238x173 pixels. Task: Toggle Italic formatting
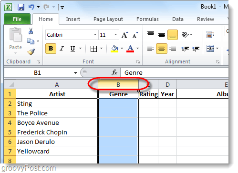click(x=62, y=49)
